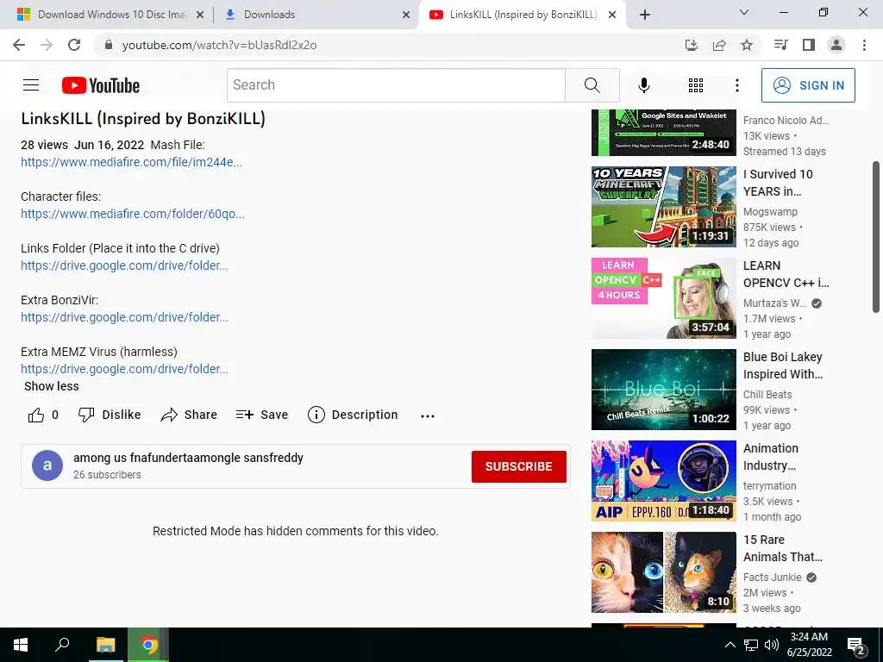Click the search magnifier button
This screenshot has height=662, width=883.
click(592, 85)
